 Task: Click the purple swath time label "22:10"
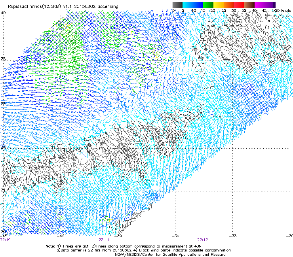tap(6, 240)
